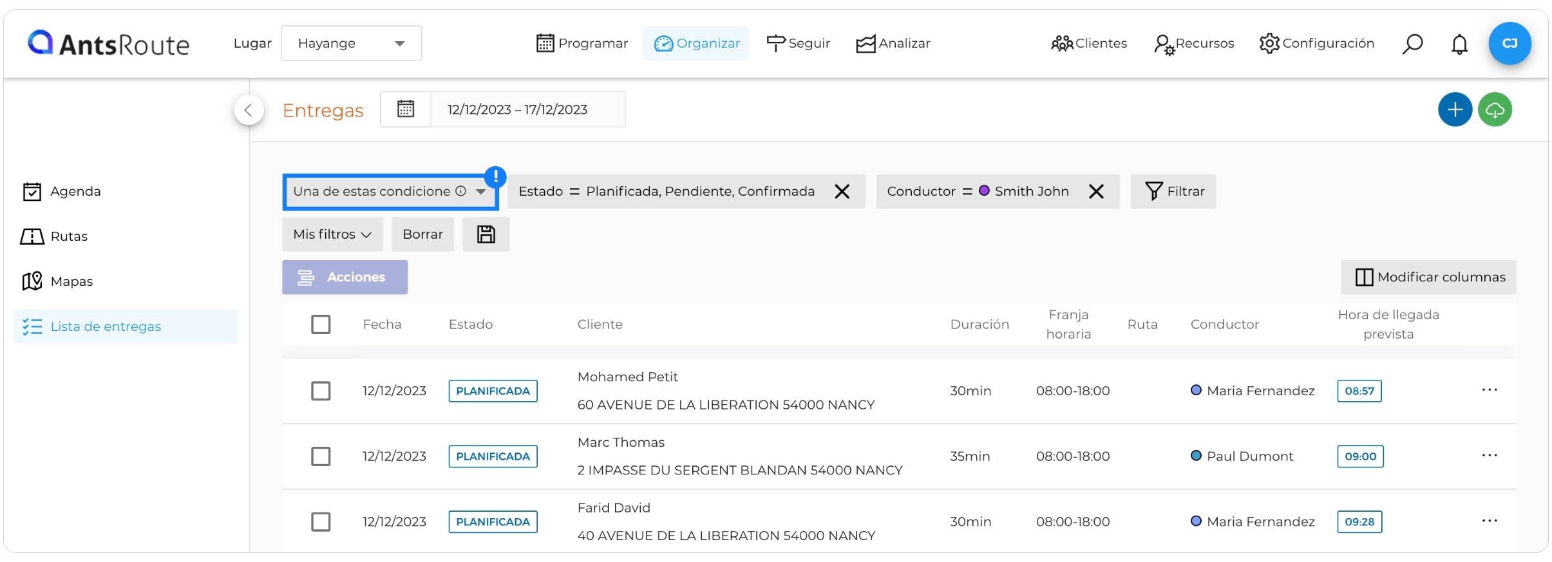This screenshot has height=562, width=1552.
Task: Remove the Conductor Smith John filter
Action: (x=1096, y=191)
